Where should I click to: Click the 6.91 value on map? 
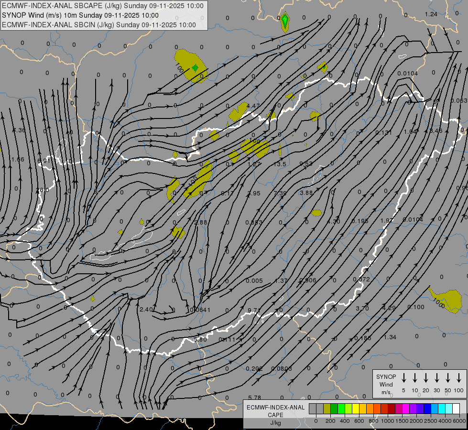coord(44,161)
